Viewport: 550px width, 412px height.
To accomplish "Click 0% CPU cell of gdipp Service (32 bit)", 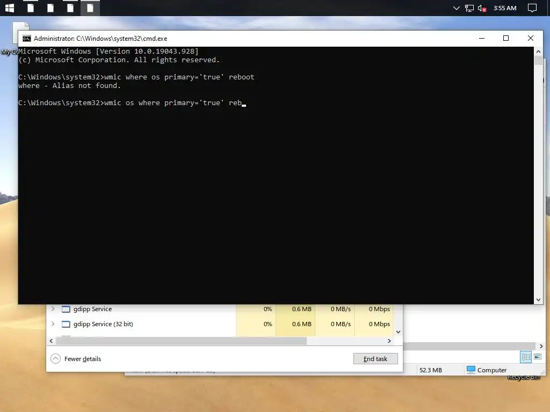I will tap(256, 324).
